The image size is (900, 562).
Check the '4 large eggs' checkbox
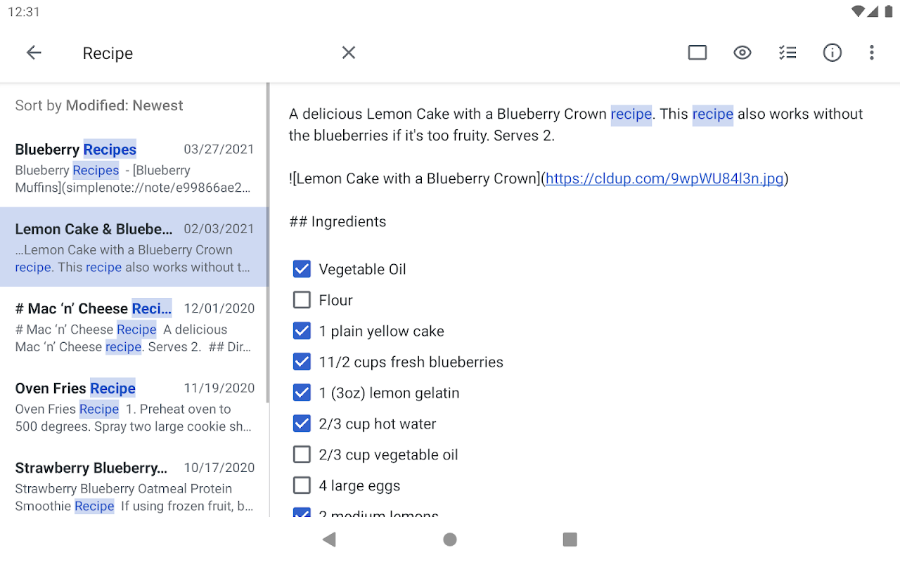[302, 485]
